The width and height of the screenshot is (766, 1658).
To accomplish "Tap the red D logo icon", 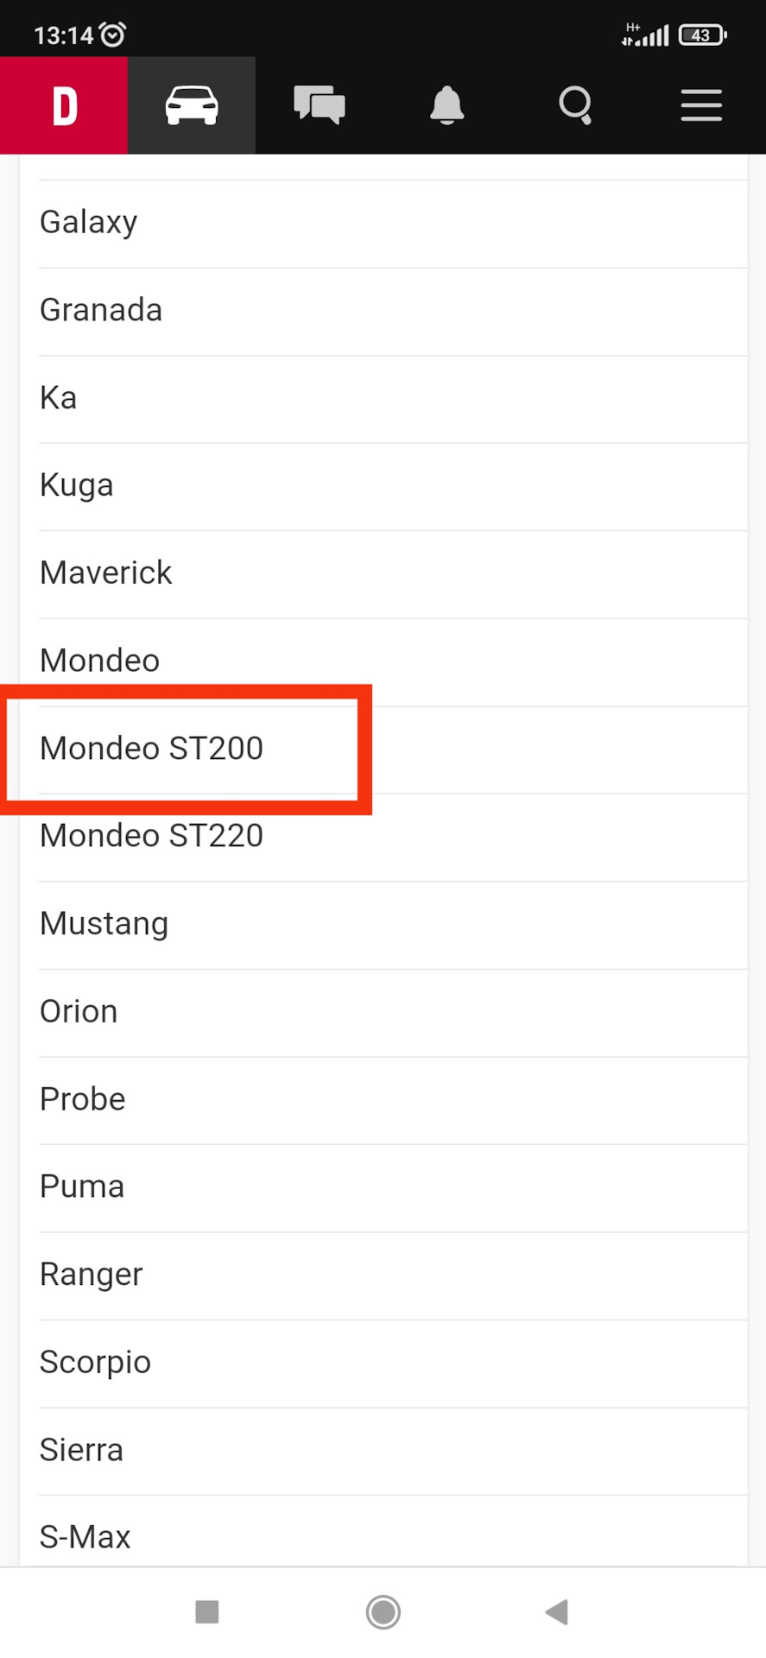I will coord(64,105).
